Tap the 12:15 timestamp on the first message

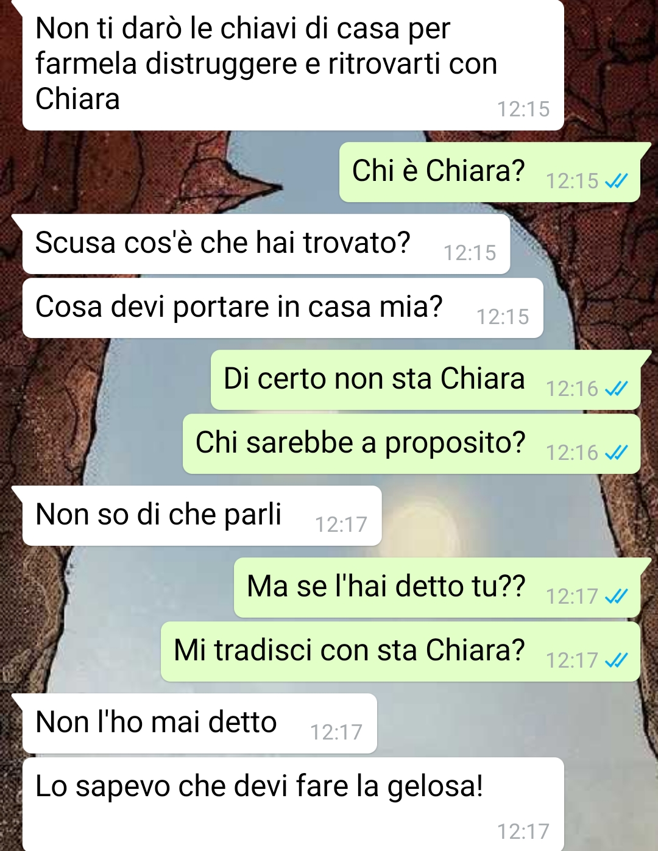pyautogui.click(x=523, y=110)
